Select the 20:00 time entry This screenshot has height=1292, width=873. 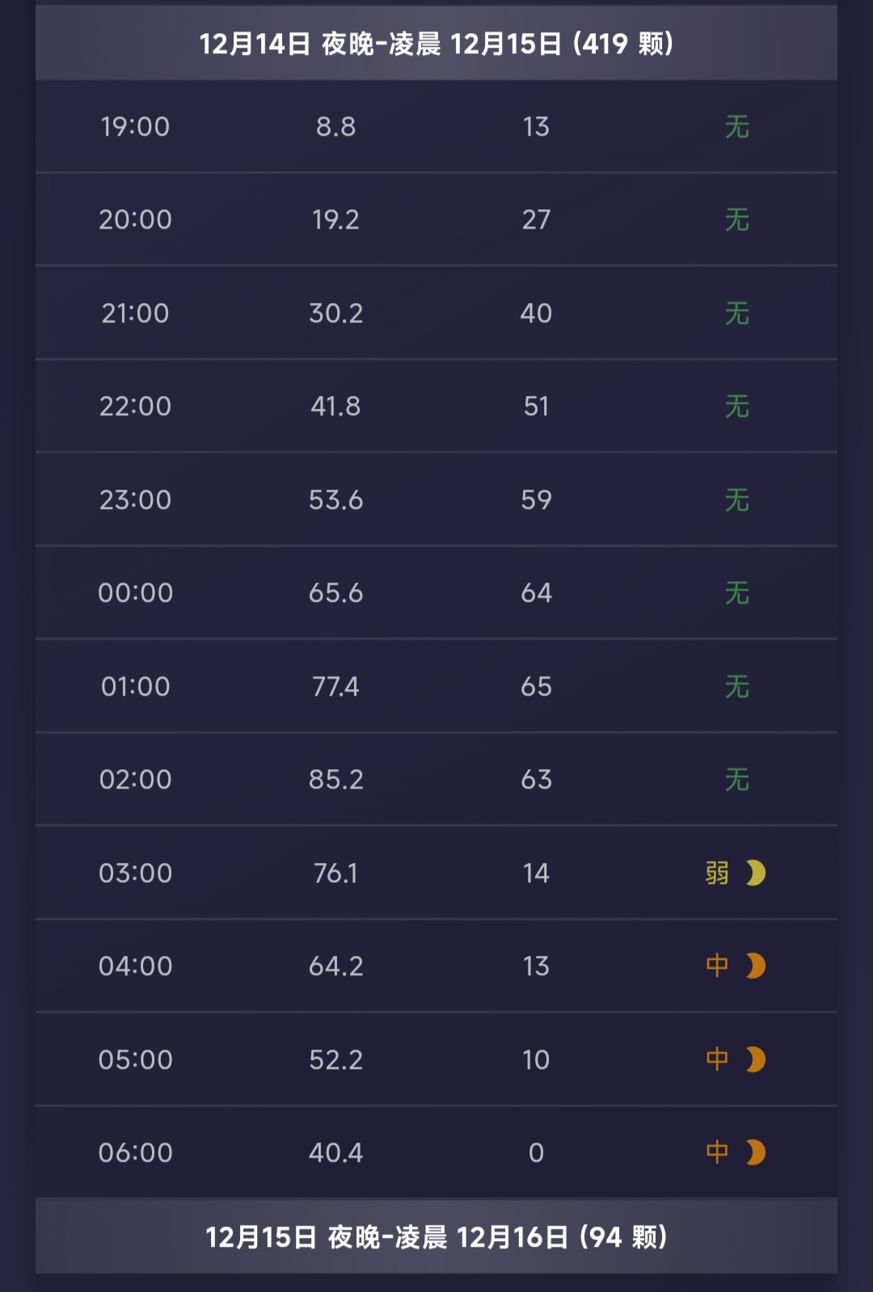tap(135, 220)
